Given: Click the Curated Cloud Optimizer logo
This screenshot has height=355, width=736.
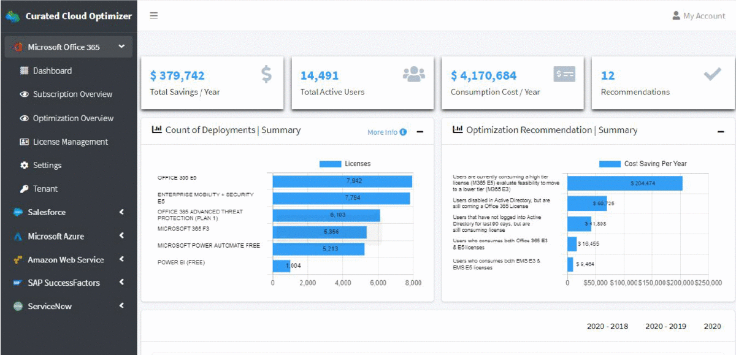Looking at the screenshot, I should pyautogui.click(x=13, y=16).
